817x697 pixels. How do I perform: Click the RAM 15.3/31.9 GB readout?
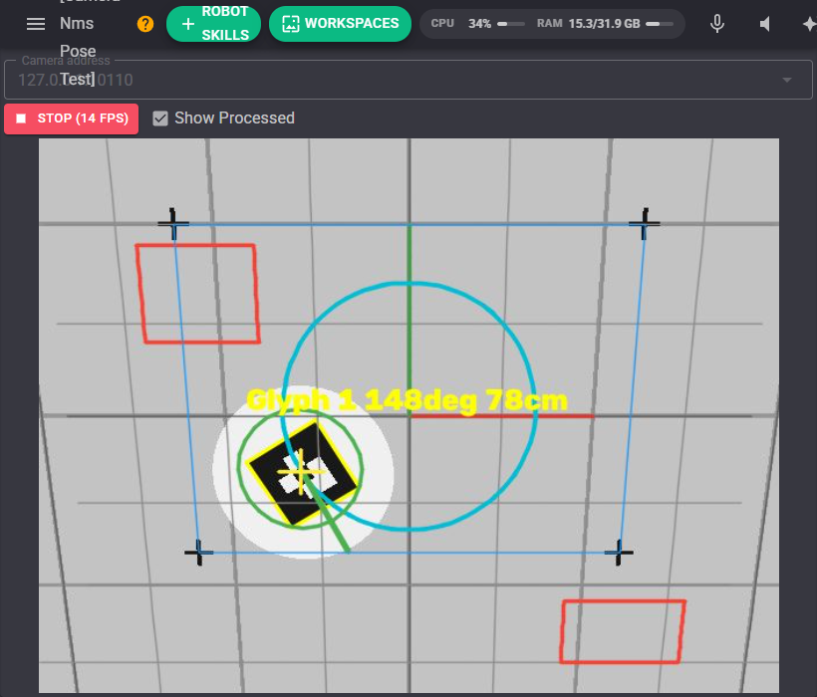(588, 24)
